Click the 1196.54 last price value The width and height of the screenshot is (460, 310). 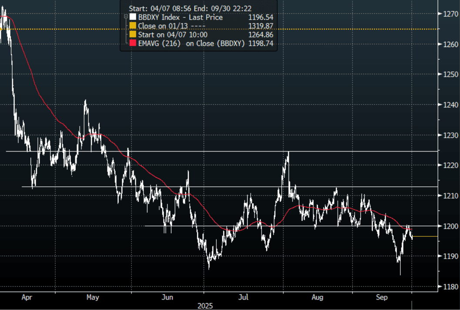(x=261, y=17)
